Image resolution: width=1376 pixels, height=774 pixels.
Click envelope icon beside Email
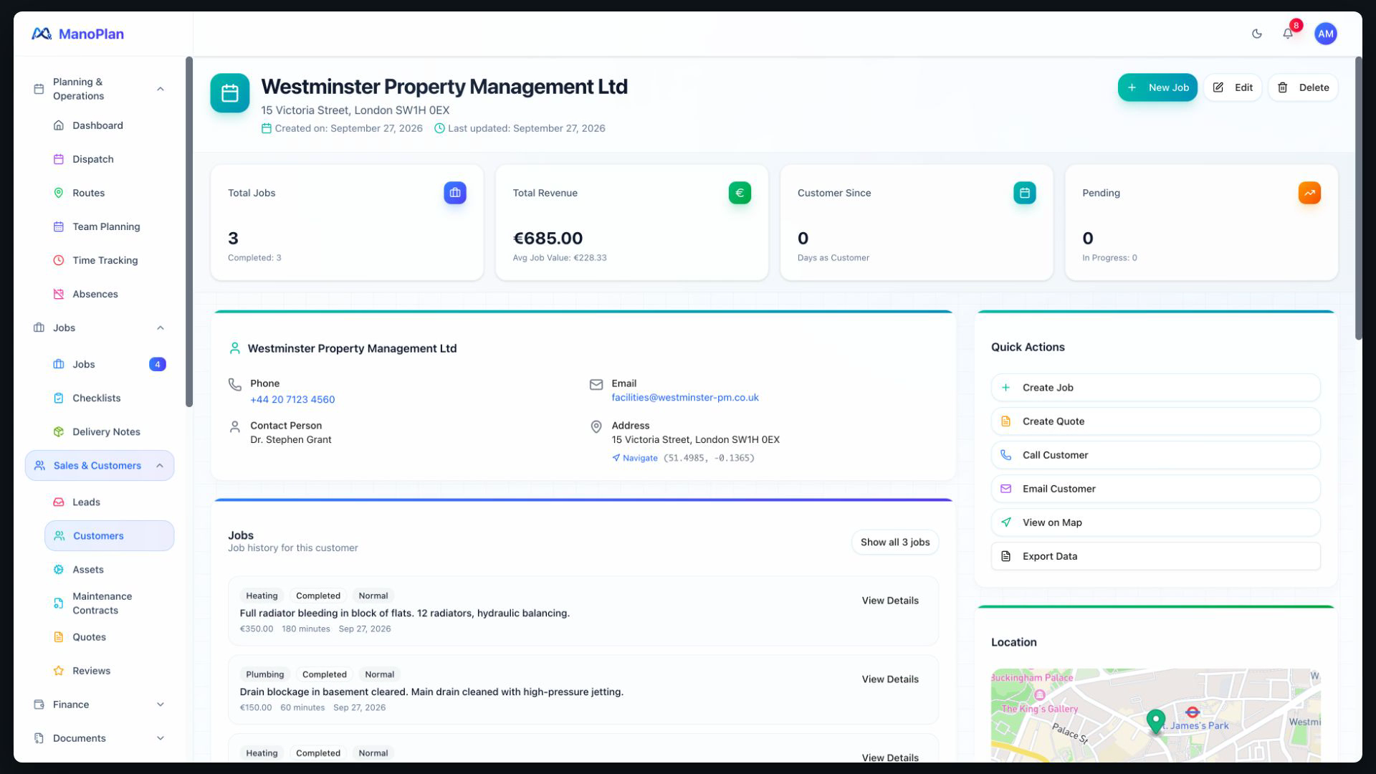[596, 385]
